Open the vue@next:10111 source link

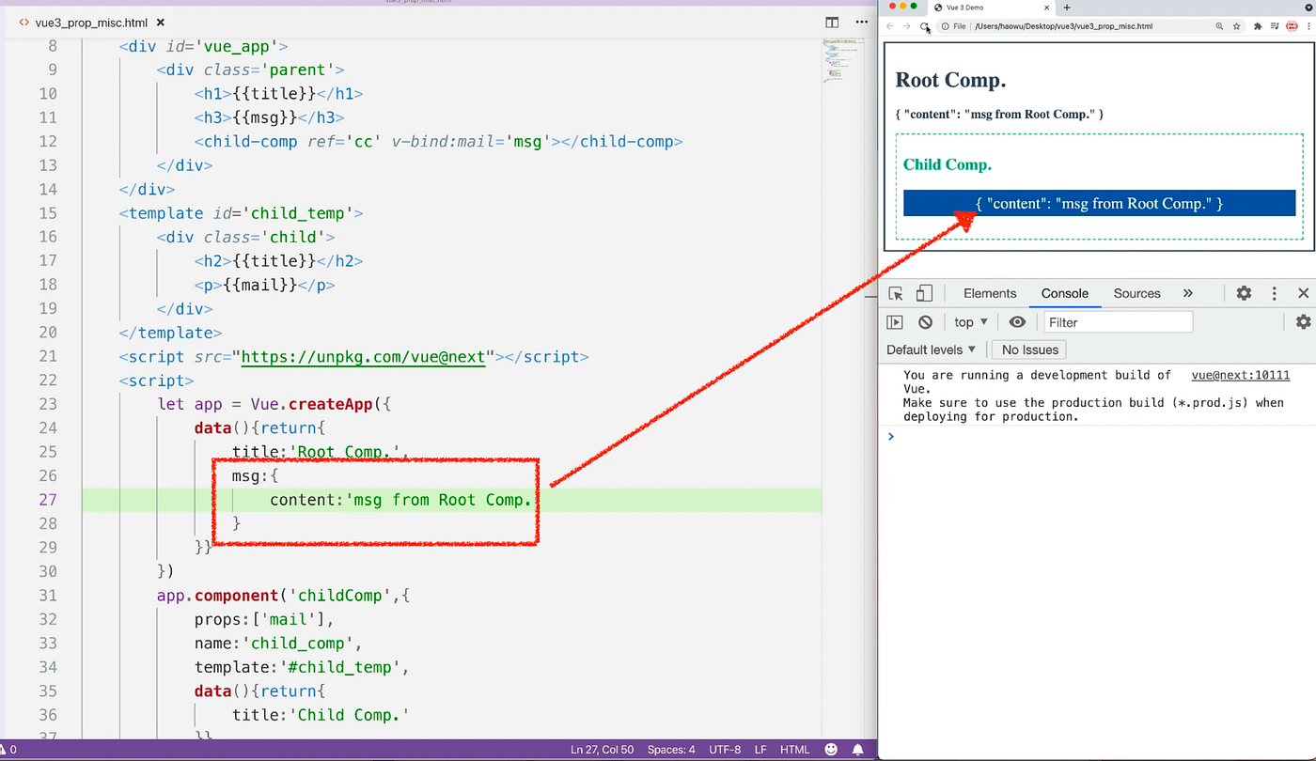point(1240,375)
